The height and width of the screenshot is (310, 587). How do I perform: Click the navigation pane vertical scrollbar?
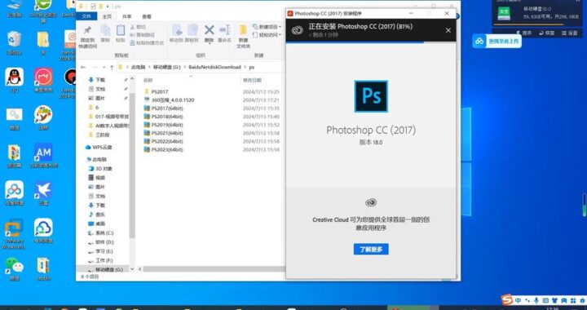[132, 165]
